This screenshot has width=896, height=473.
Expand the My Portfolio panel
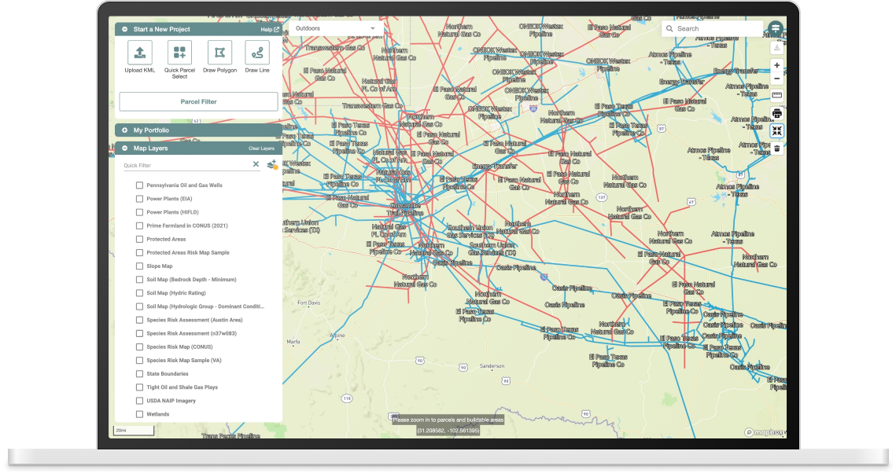[x=124, y=130]
